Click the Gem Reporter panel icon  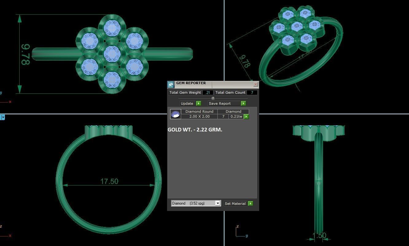[171, 84]
